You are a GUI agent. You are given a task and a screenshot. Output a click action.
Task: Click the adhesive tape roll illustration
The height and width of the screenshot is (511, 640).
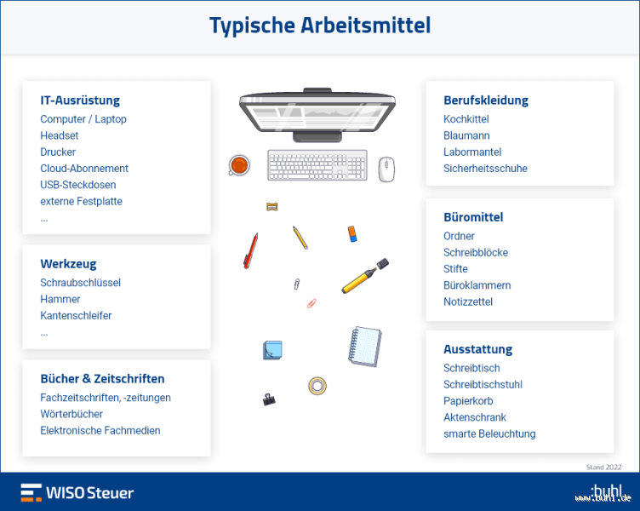point(317,386)
